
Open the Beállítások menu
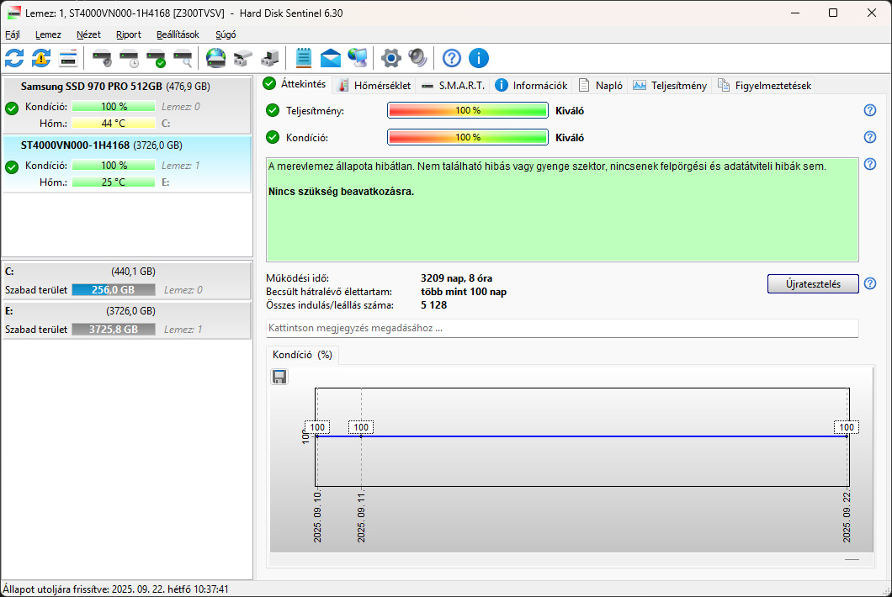tap(178, 34)
